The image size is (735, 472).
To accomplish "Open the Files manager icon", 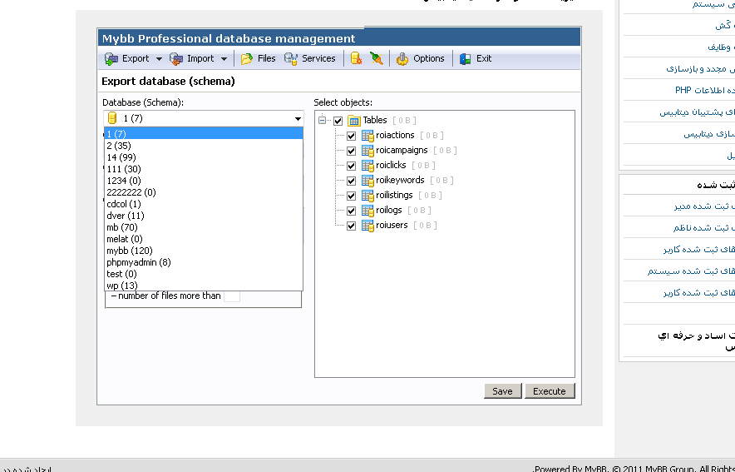I will click(247, 59).
